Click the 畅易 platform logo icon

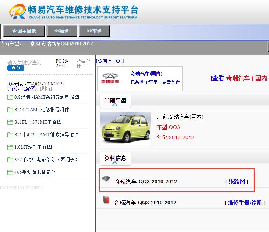click(x=17, y=11)
